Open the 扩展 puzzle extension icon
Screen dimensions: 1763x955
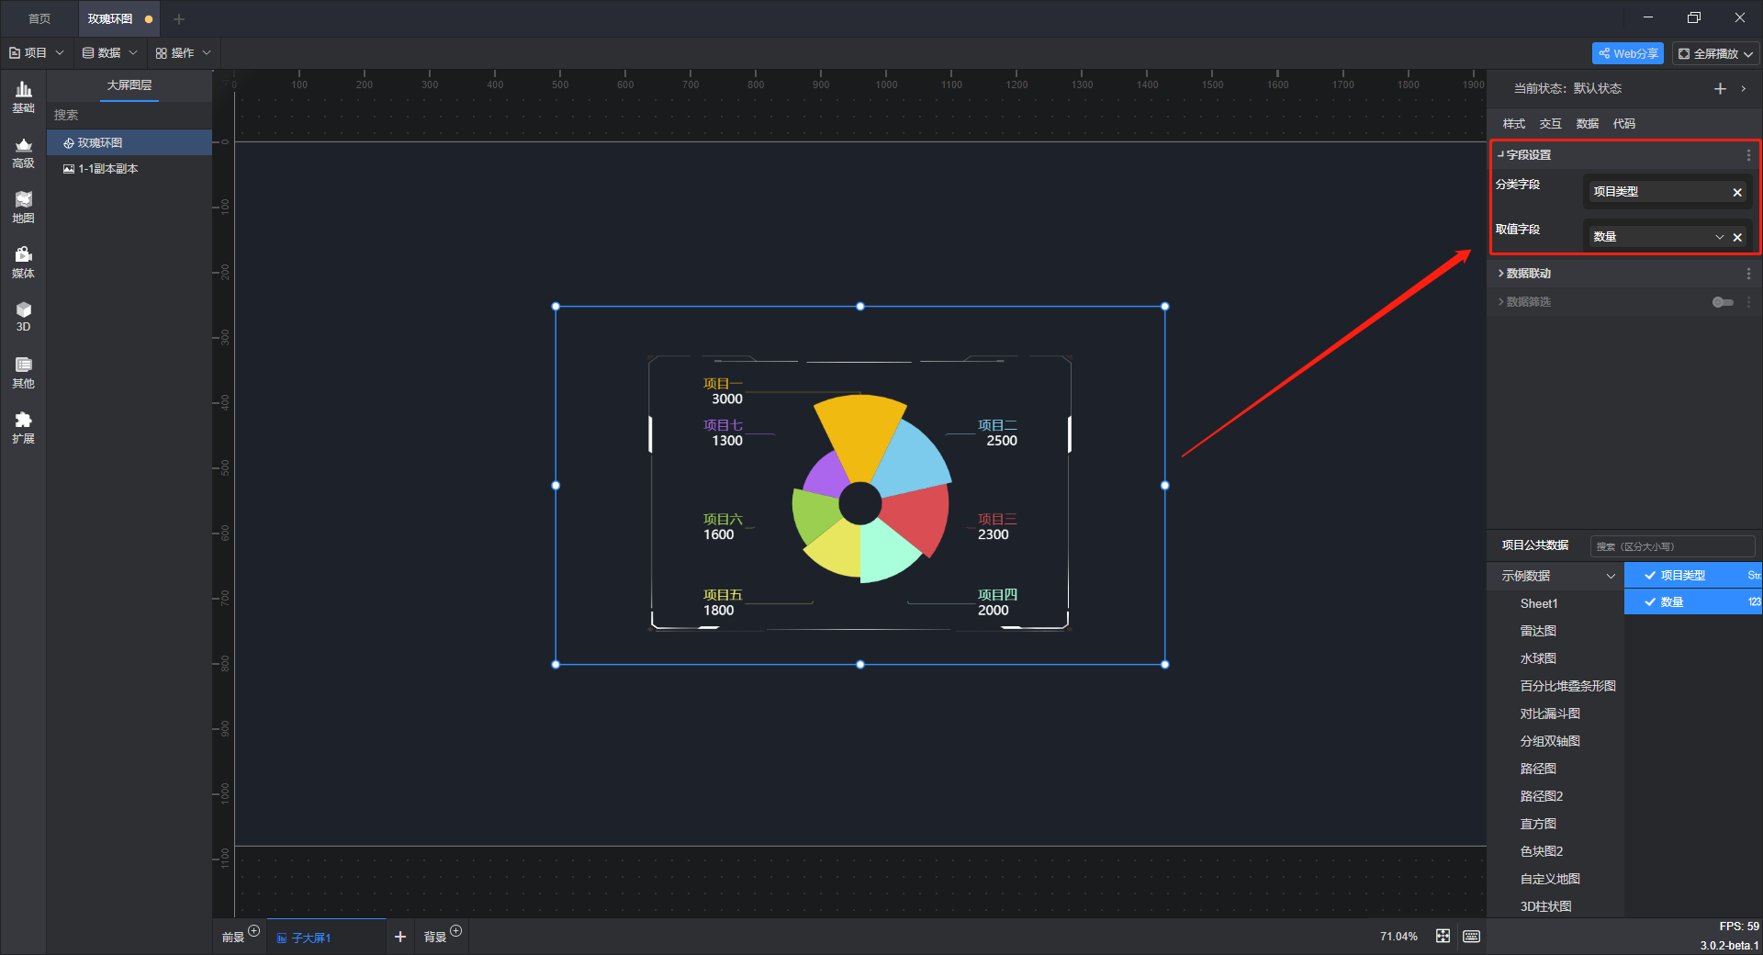coord(23,428)
